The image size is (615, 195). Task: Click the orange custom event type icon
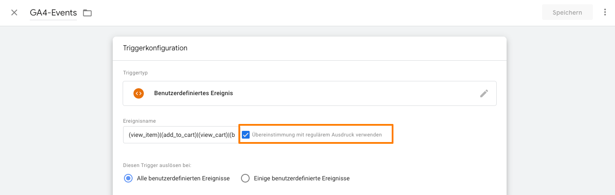(139, 93)
